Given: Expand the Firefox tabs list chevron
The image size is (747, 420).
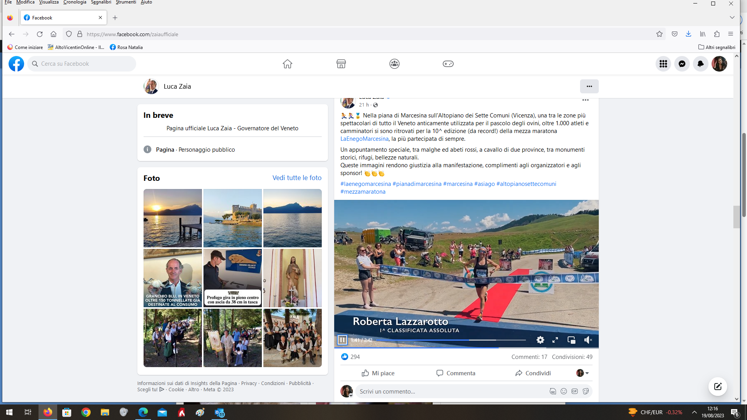Looking at the screenshot, I should (732, 17).
